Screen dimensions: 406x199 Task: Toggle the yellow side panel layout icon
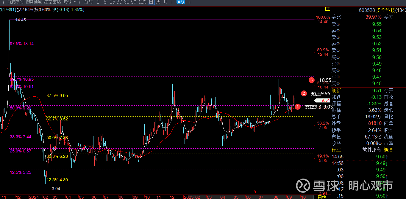[328, 9]
